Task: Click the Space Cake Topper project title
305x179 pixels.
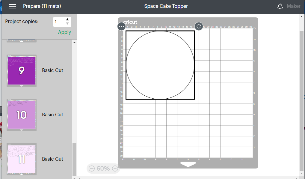Action: click(166, 6)
